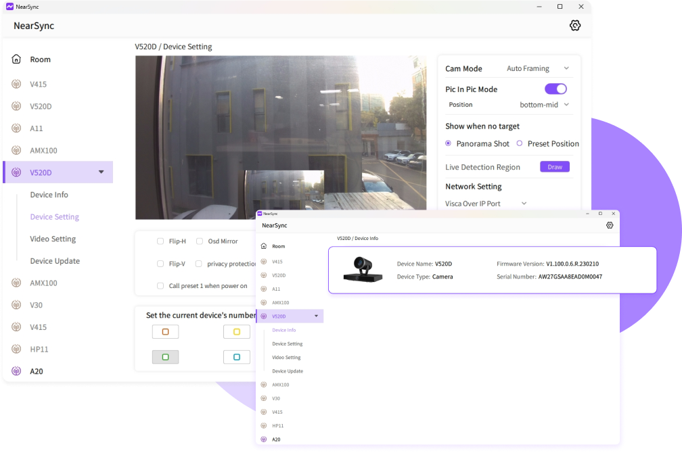Maximize the large NearSync window
The height and width of the screenshot is (453, 682).
click(560, 7)
